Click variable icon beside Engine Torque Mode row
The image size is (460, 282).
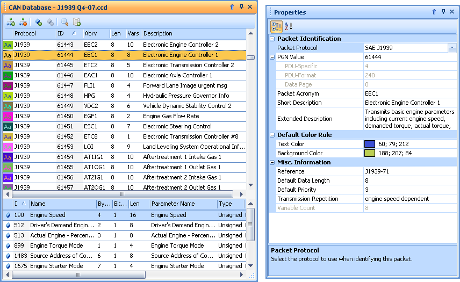click(x=8, y=245)
